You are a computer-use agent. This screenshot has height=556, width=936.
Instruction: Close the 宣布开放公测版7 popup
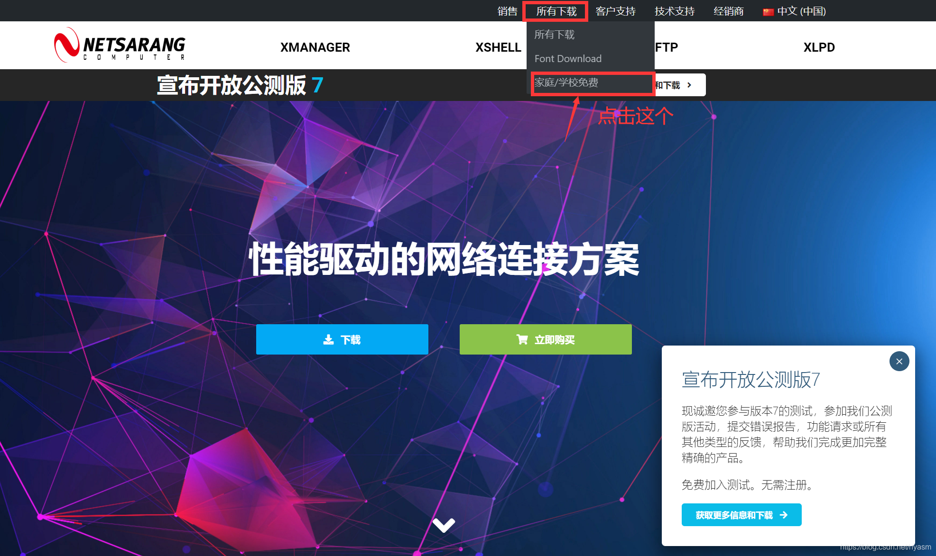point(899,361)
